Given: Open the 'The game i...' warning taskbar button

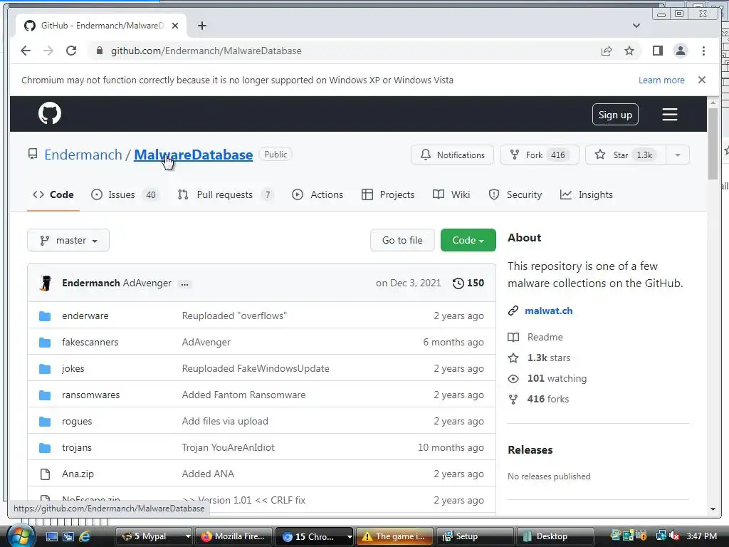Looking at the screenshot, I should [394, 536].
